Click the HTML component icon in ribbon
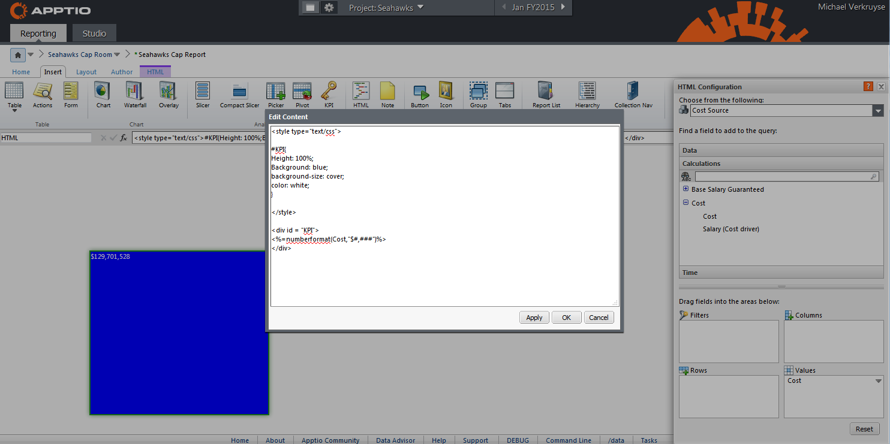Screen dimensions: 890x444 [361, 90]
